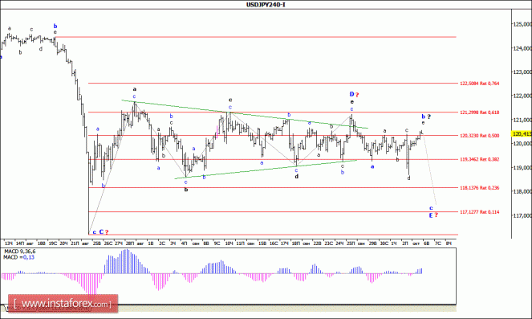Select the USDJPY240-I chart title

266,4
